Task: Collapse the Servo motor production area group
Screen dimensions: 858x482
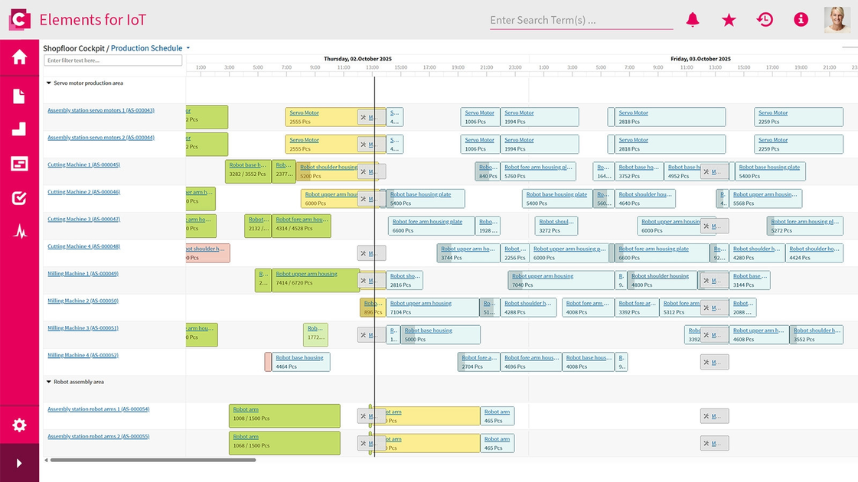Action: (49, 83)
